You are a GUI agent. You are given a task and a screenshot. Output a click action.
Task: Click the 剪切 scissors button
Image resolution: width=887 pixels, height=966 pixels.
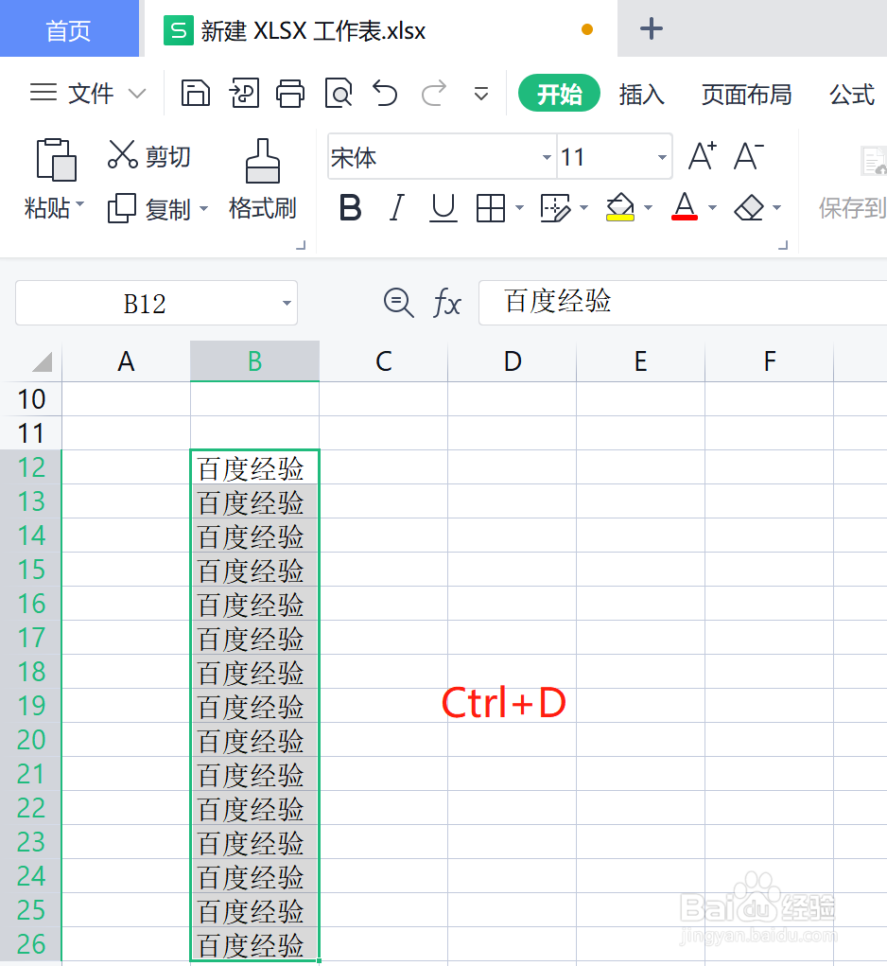pyautogui.click(x=148, y=155)
